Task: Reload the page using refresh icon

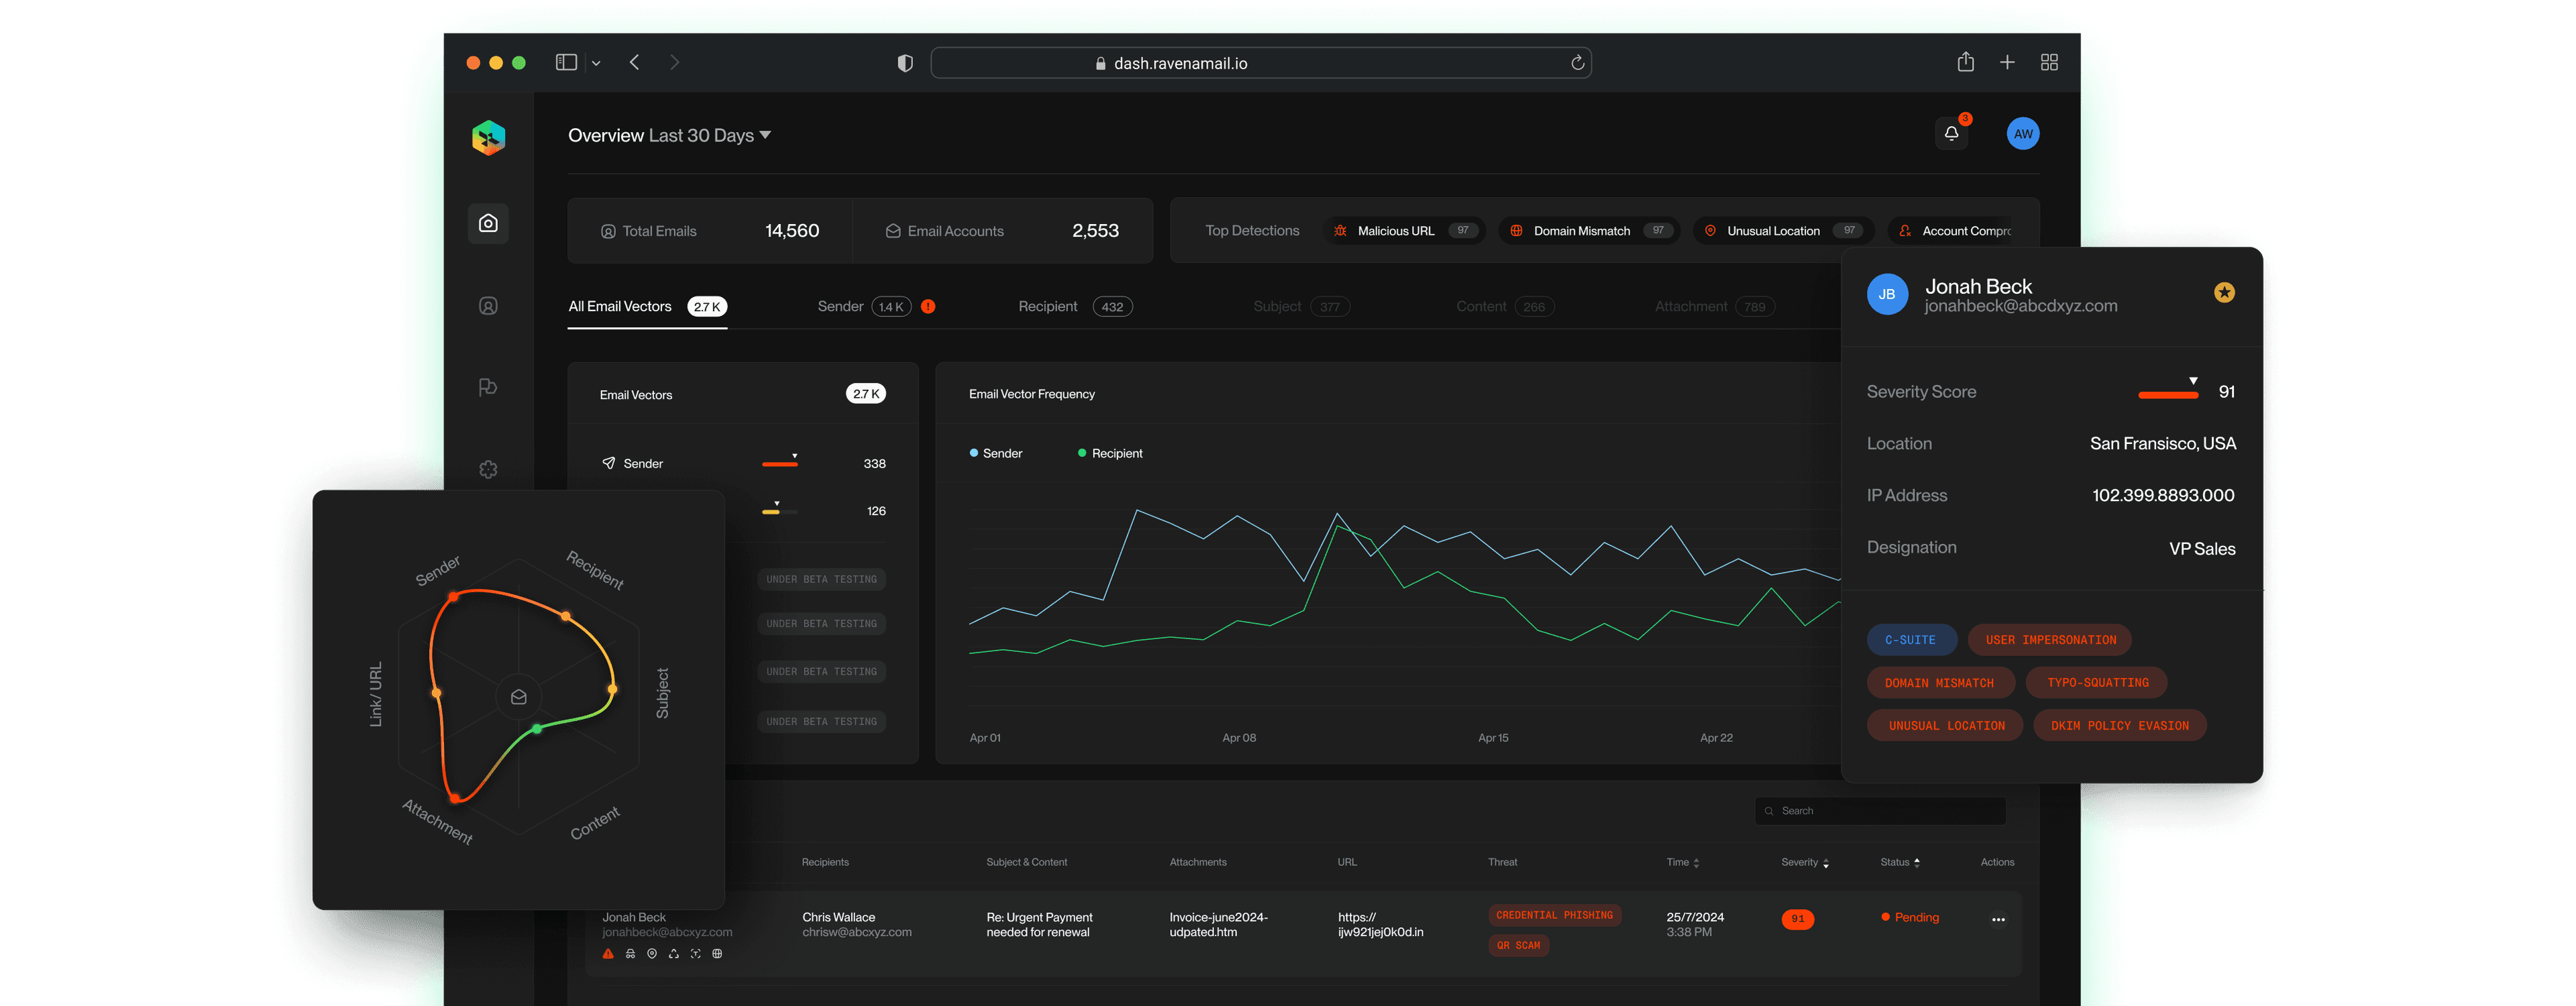Action: pyautogui.click(x=1577, y=63)
